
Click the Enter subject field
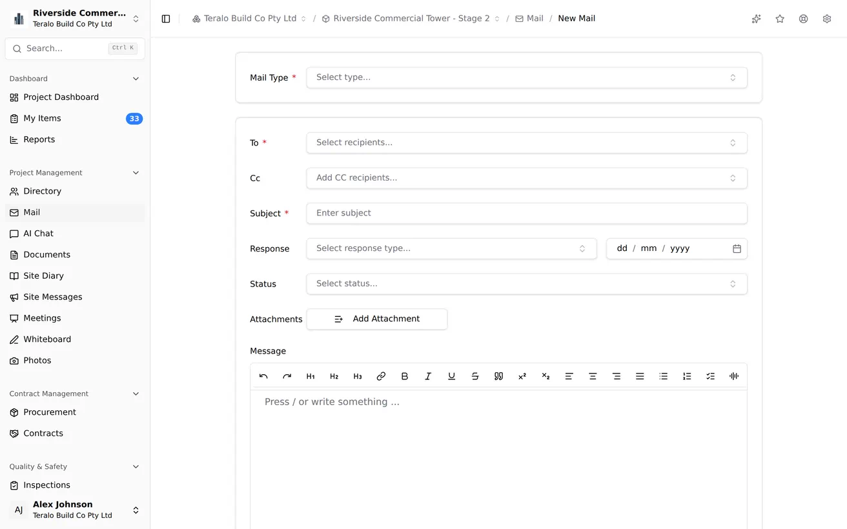[x=527, y=214]
